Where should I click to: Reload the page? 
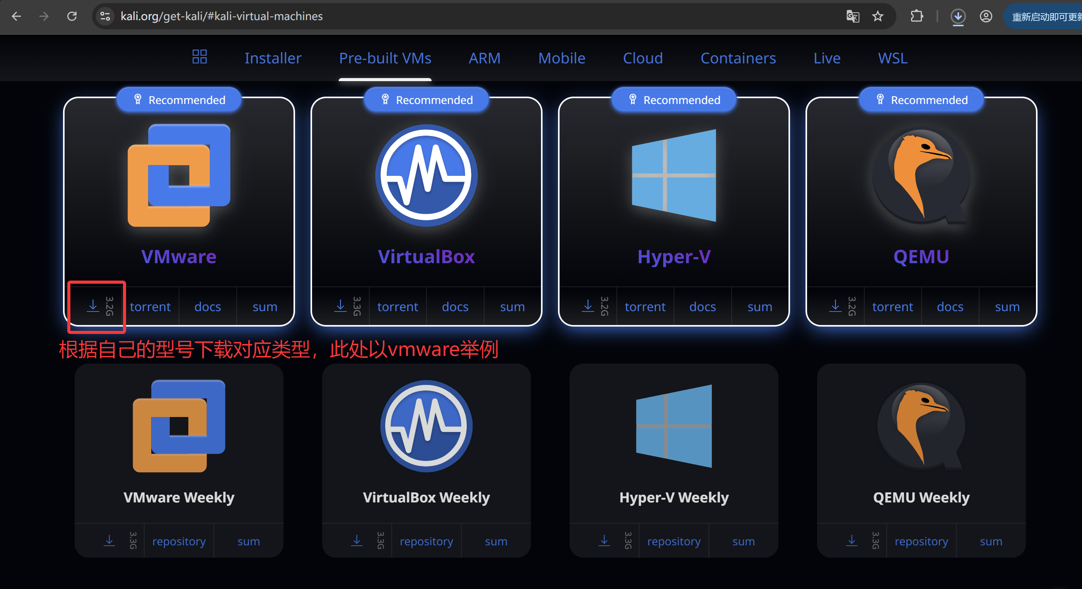click(x=72, y=16)
